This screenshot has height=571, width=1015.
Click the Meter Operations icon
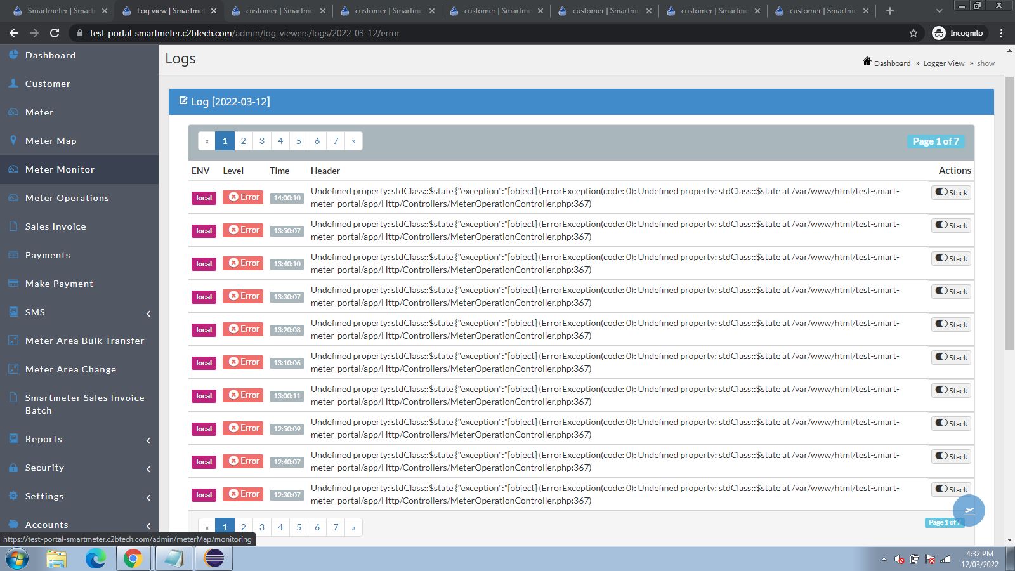coord(13,197)
